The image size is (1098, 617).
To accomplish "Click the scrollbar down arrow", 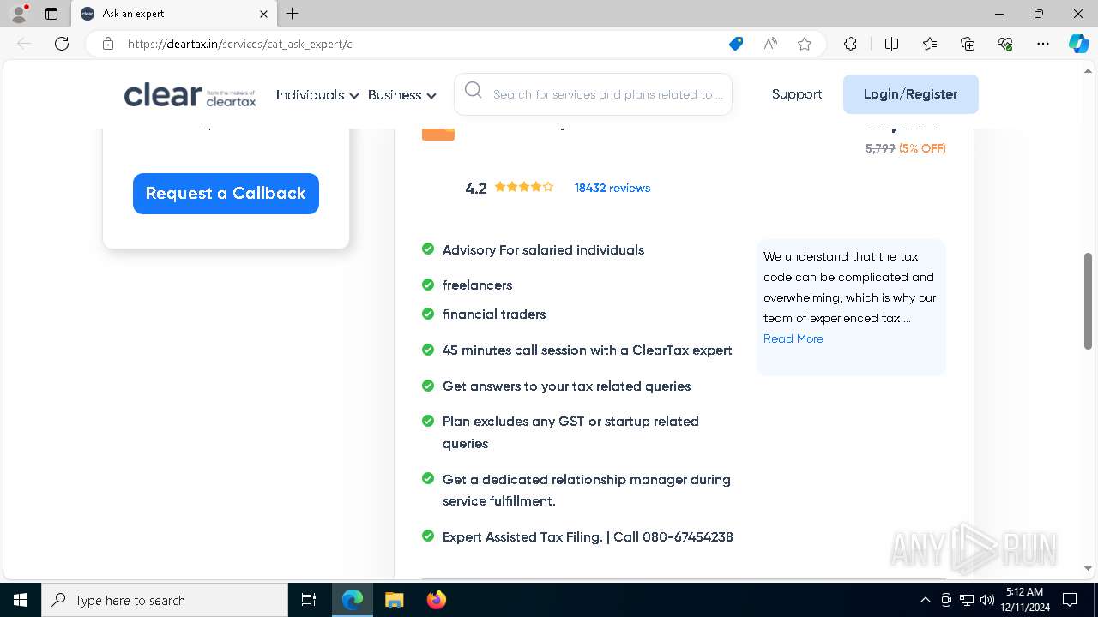I will coord(1089,568).
